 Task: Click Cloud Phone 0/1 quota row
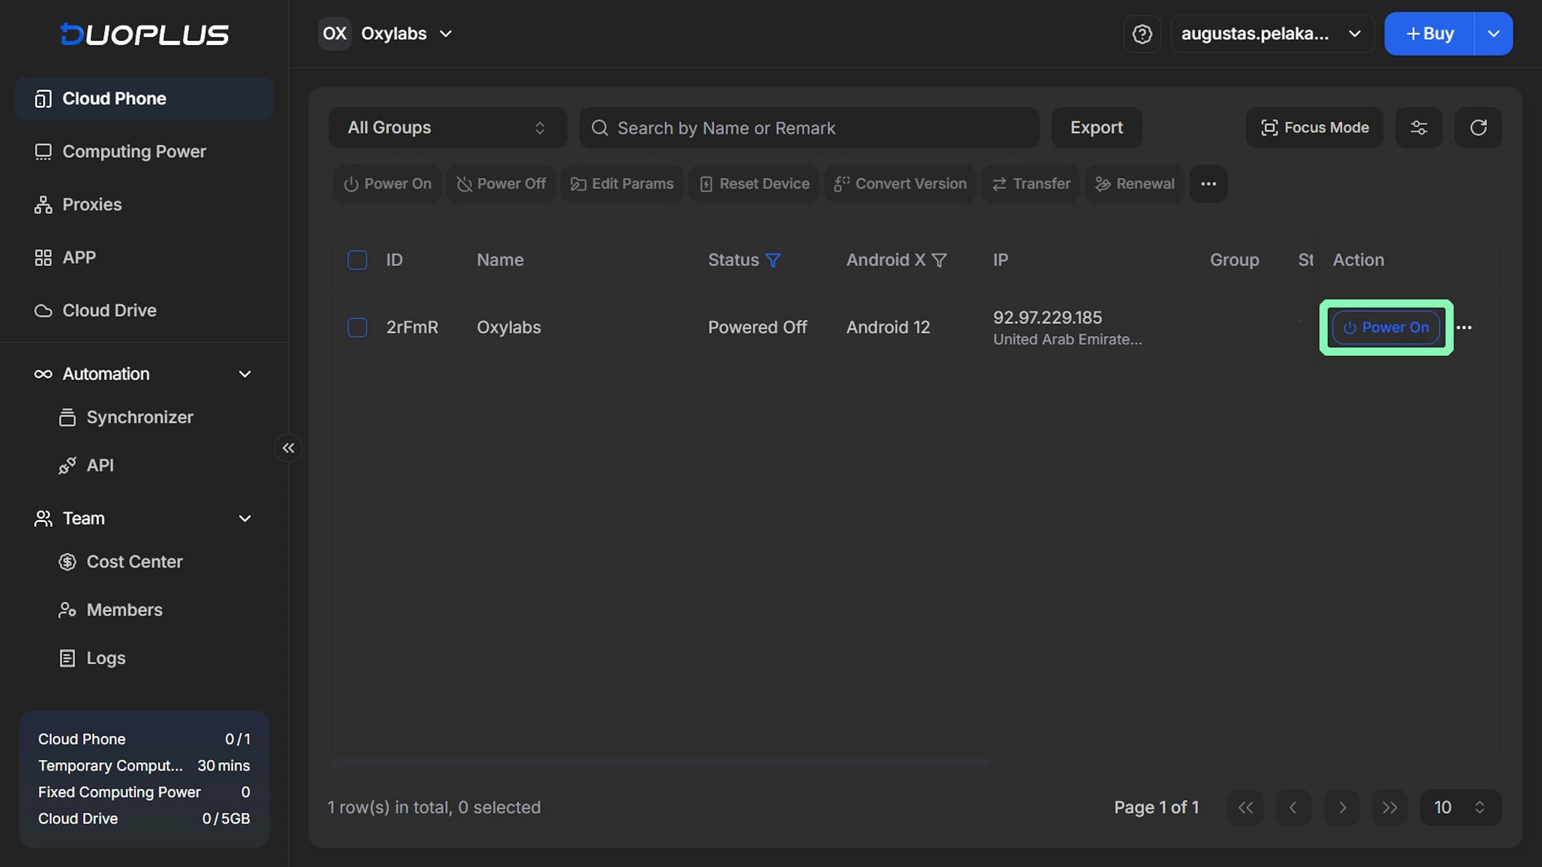tap(144, 739)
